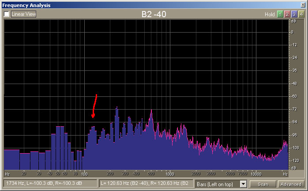
Task: Toggle Hold button 1 (green)
Action: pyautogui.click(x=280, y=14)
